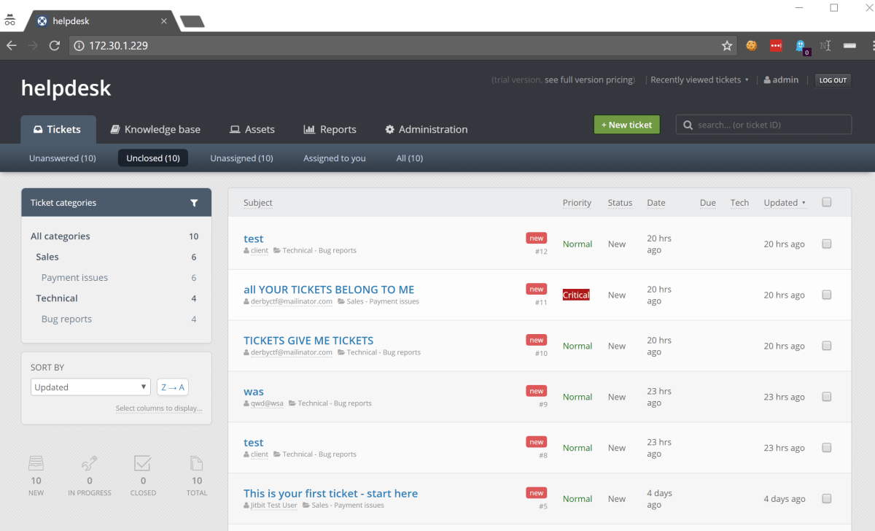The height and width of the screenshot is (531, 875).
Task: Click the filter funnel icon in Ticket categories
Action: tap(194, 203)
